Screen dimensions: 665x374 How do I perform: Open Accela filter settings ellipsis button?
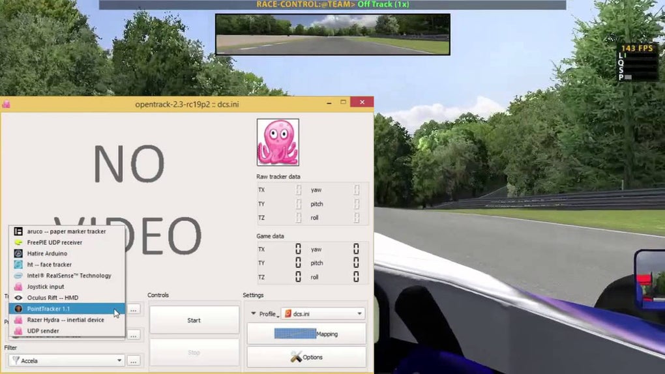tap(134, 361)
